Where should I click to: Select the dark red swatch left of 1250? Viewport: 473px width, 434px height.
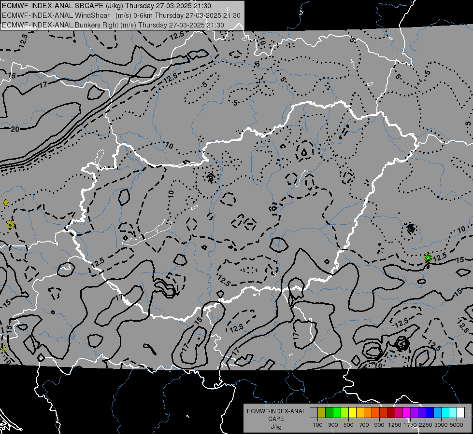[x=391, y=412]
